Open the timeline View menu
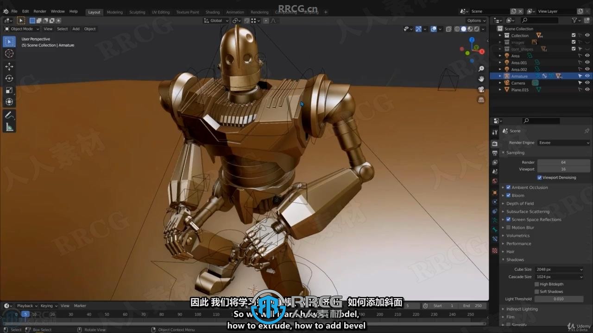This screenshot has height=333, width=593. pyautogui.click(x=65, y=306)
